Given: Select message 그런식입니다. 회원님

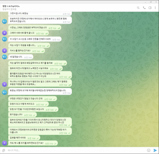Looking at the screenshot, I should (40, 14).
